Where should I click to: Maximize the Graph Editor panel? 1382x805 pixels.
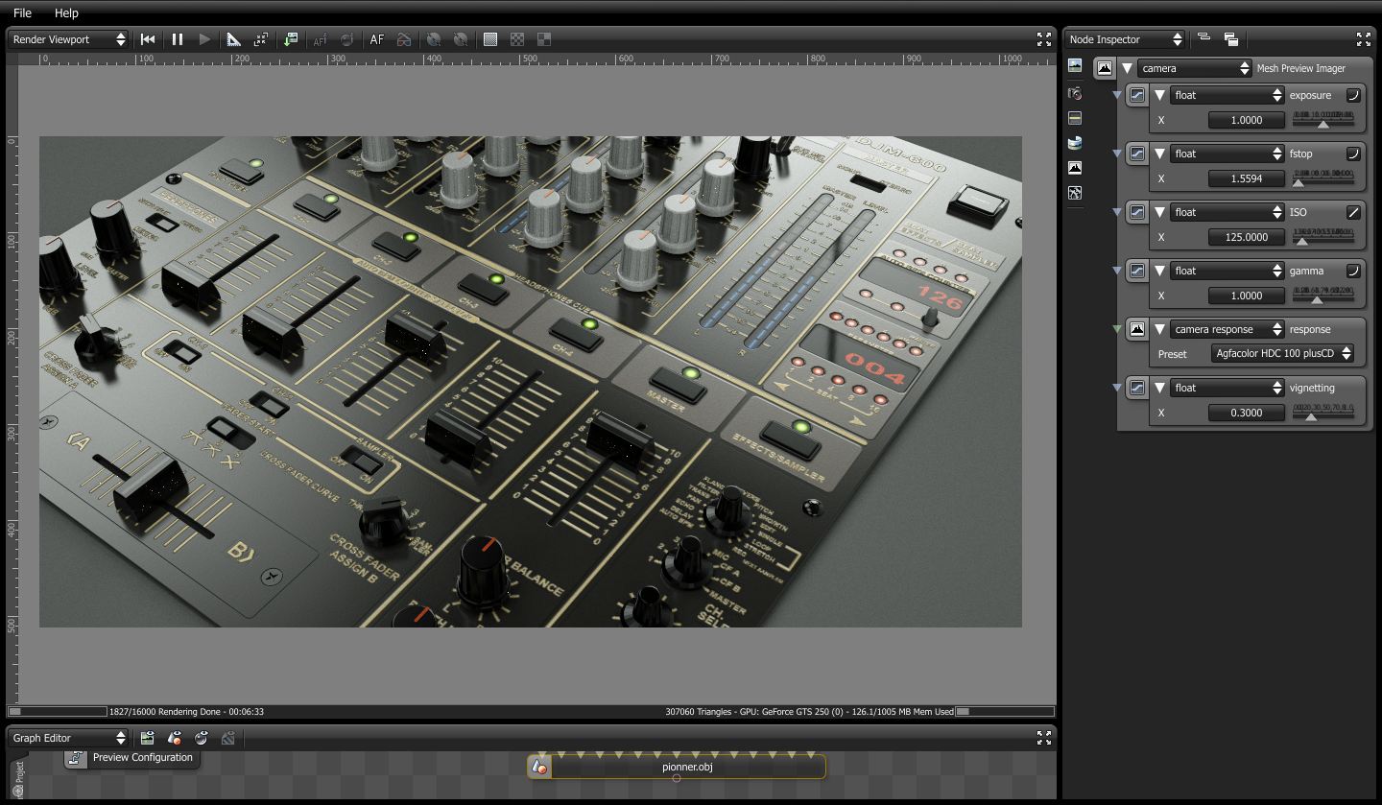coord(1044,738)
